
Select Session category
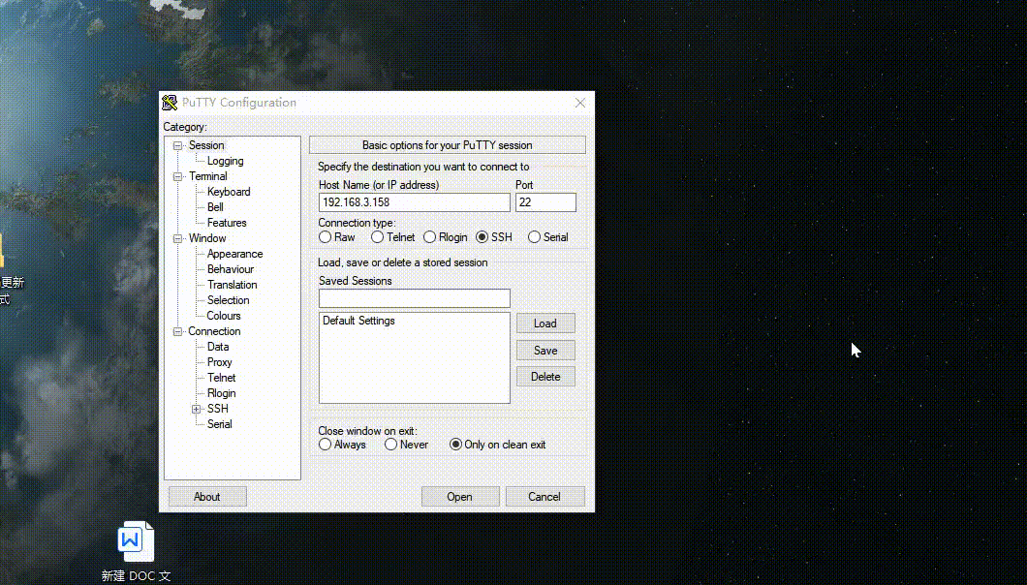pyautogui.click(x=206, y=145)
